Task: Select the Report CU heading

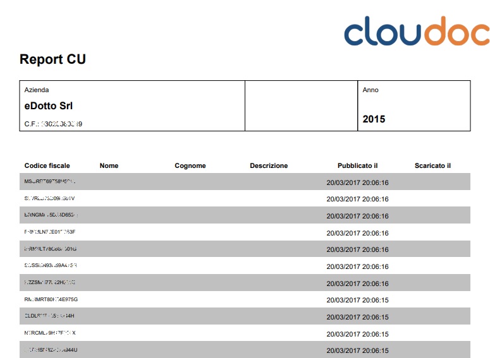Action: pos(52,60)
